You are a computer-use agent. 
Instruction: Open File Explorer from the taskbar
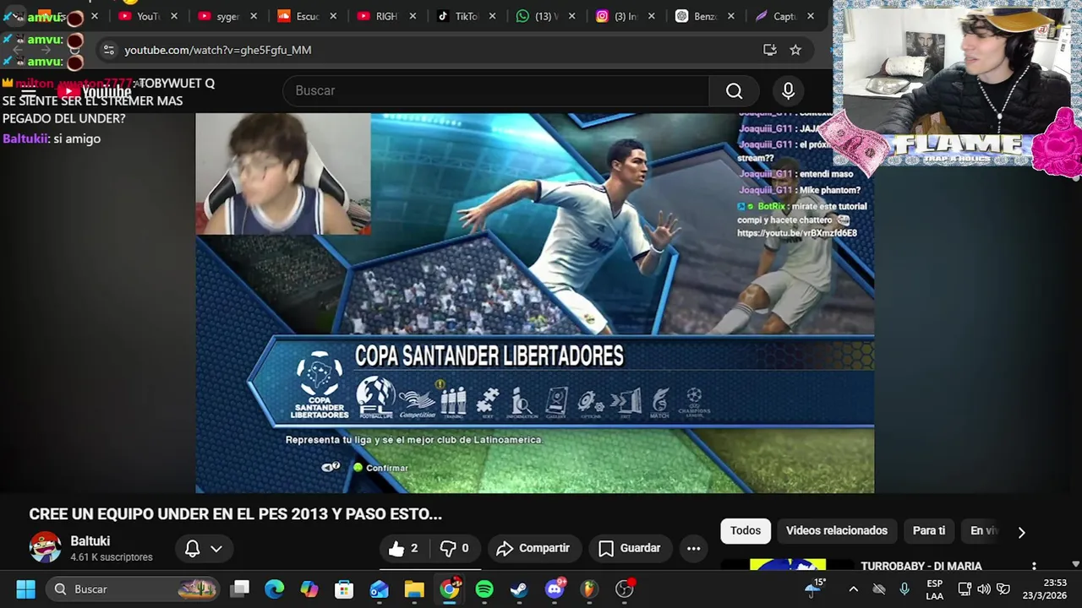(x=413, y=589)
